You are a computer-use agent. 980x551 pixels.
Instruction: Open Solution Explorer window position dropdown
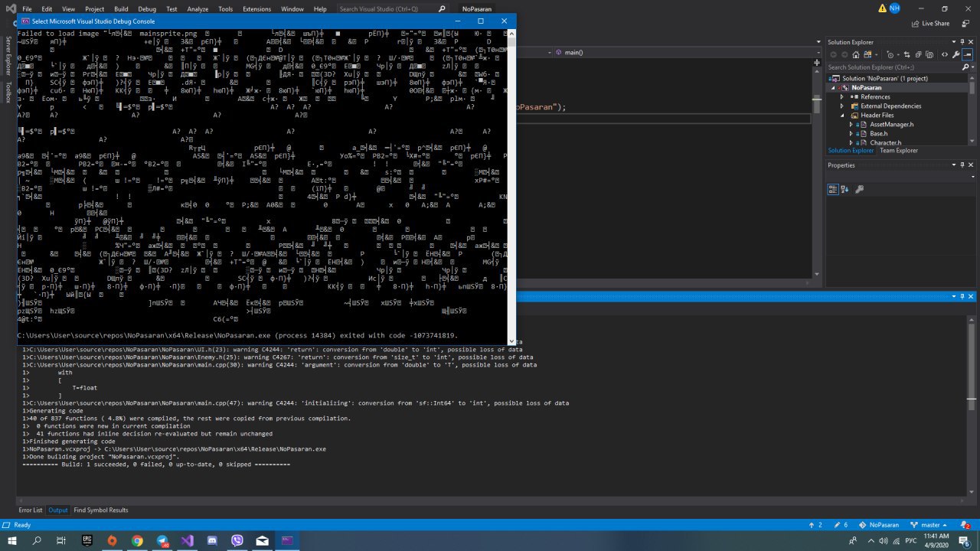point(953,42)
